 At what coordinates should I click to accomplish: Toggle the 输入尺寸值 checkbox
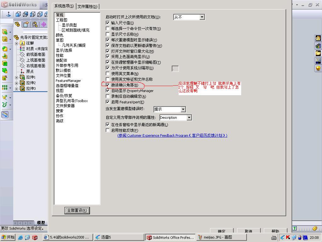click(x=108, y=23)
